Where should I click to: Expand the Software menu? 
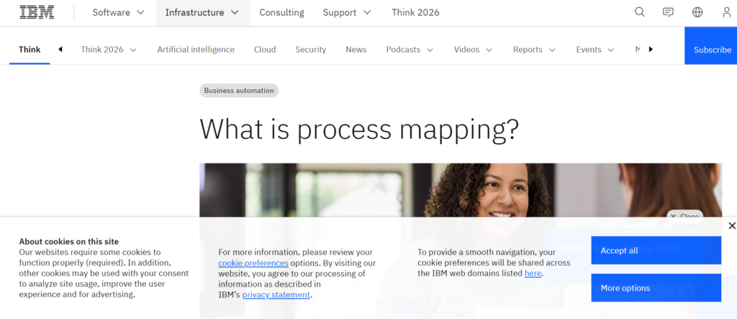pos(118,12)
